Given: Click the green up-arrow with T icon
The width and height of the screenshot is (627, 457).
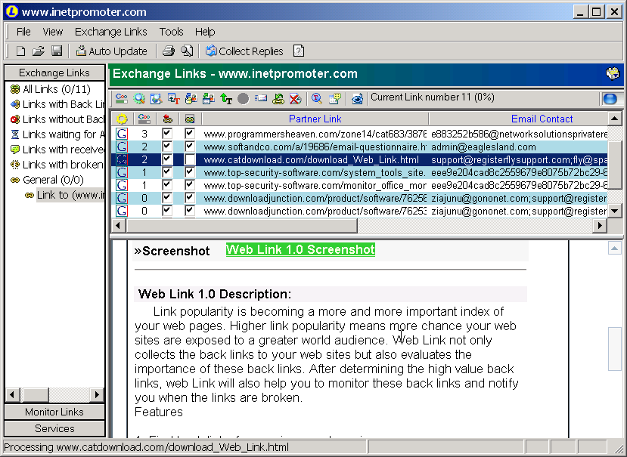Looking at the screenshot, I should pos(226,98).
